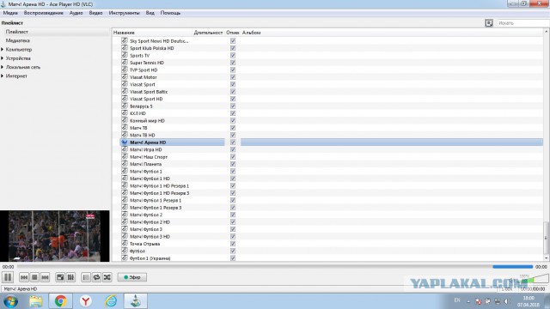Open extended settings equalizer icon
Viewport: 550px width, 309px height.
tap(70, 277)
